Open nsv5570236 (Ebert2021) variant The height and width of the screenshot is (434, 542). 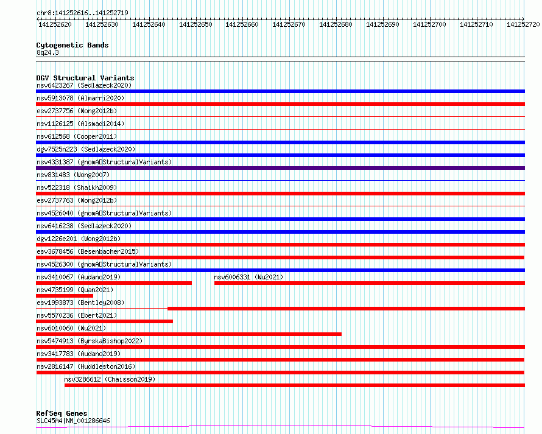pos(77,315)
